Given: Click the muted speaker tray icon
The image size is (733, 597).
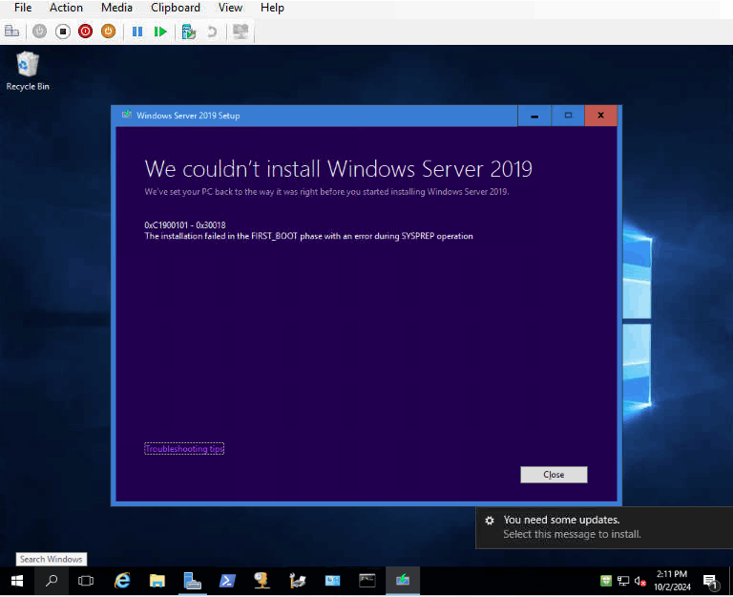Looking at the screenshot, I should pos(640,581).
